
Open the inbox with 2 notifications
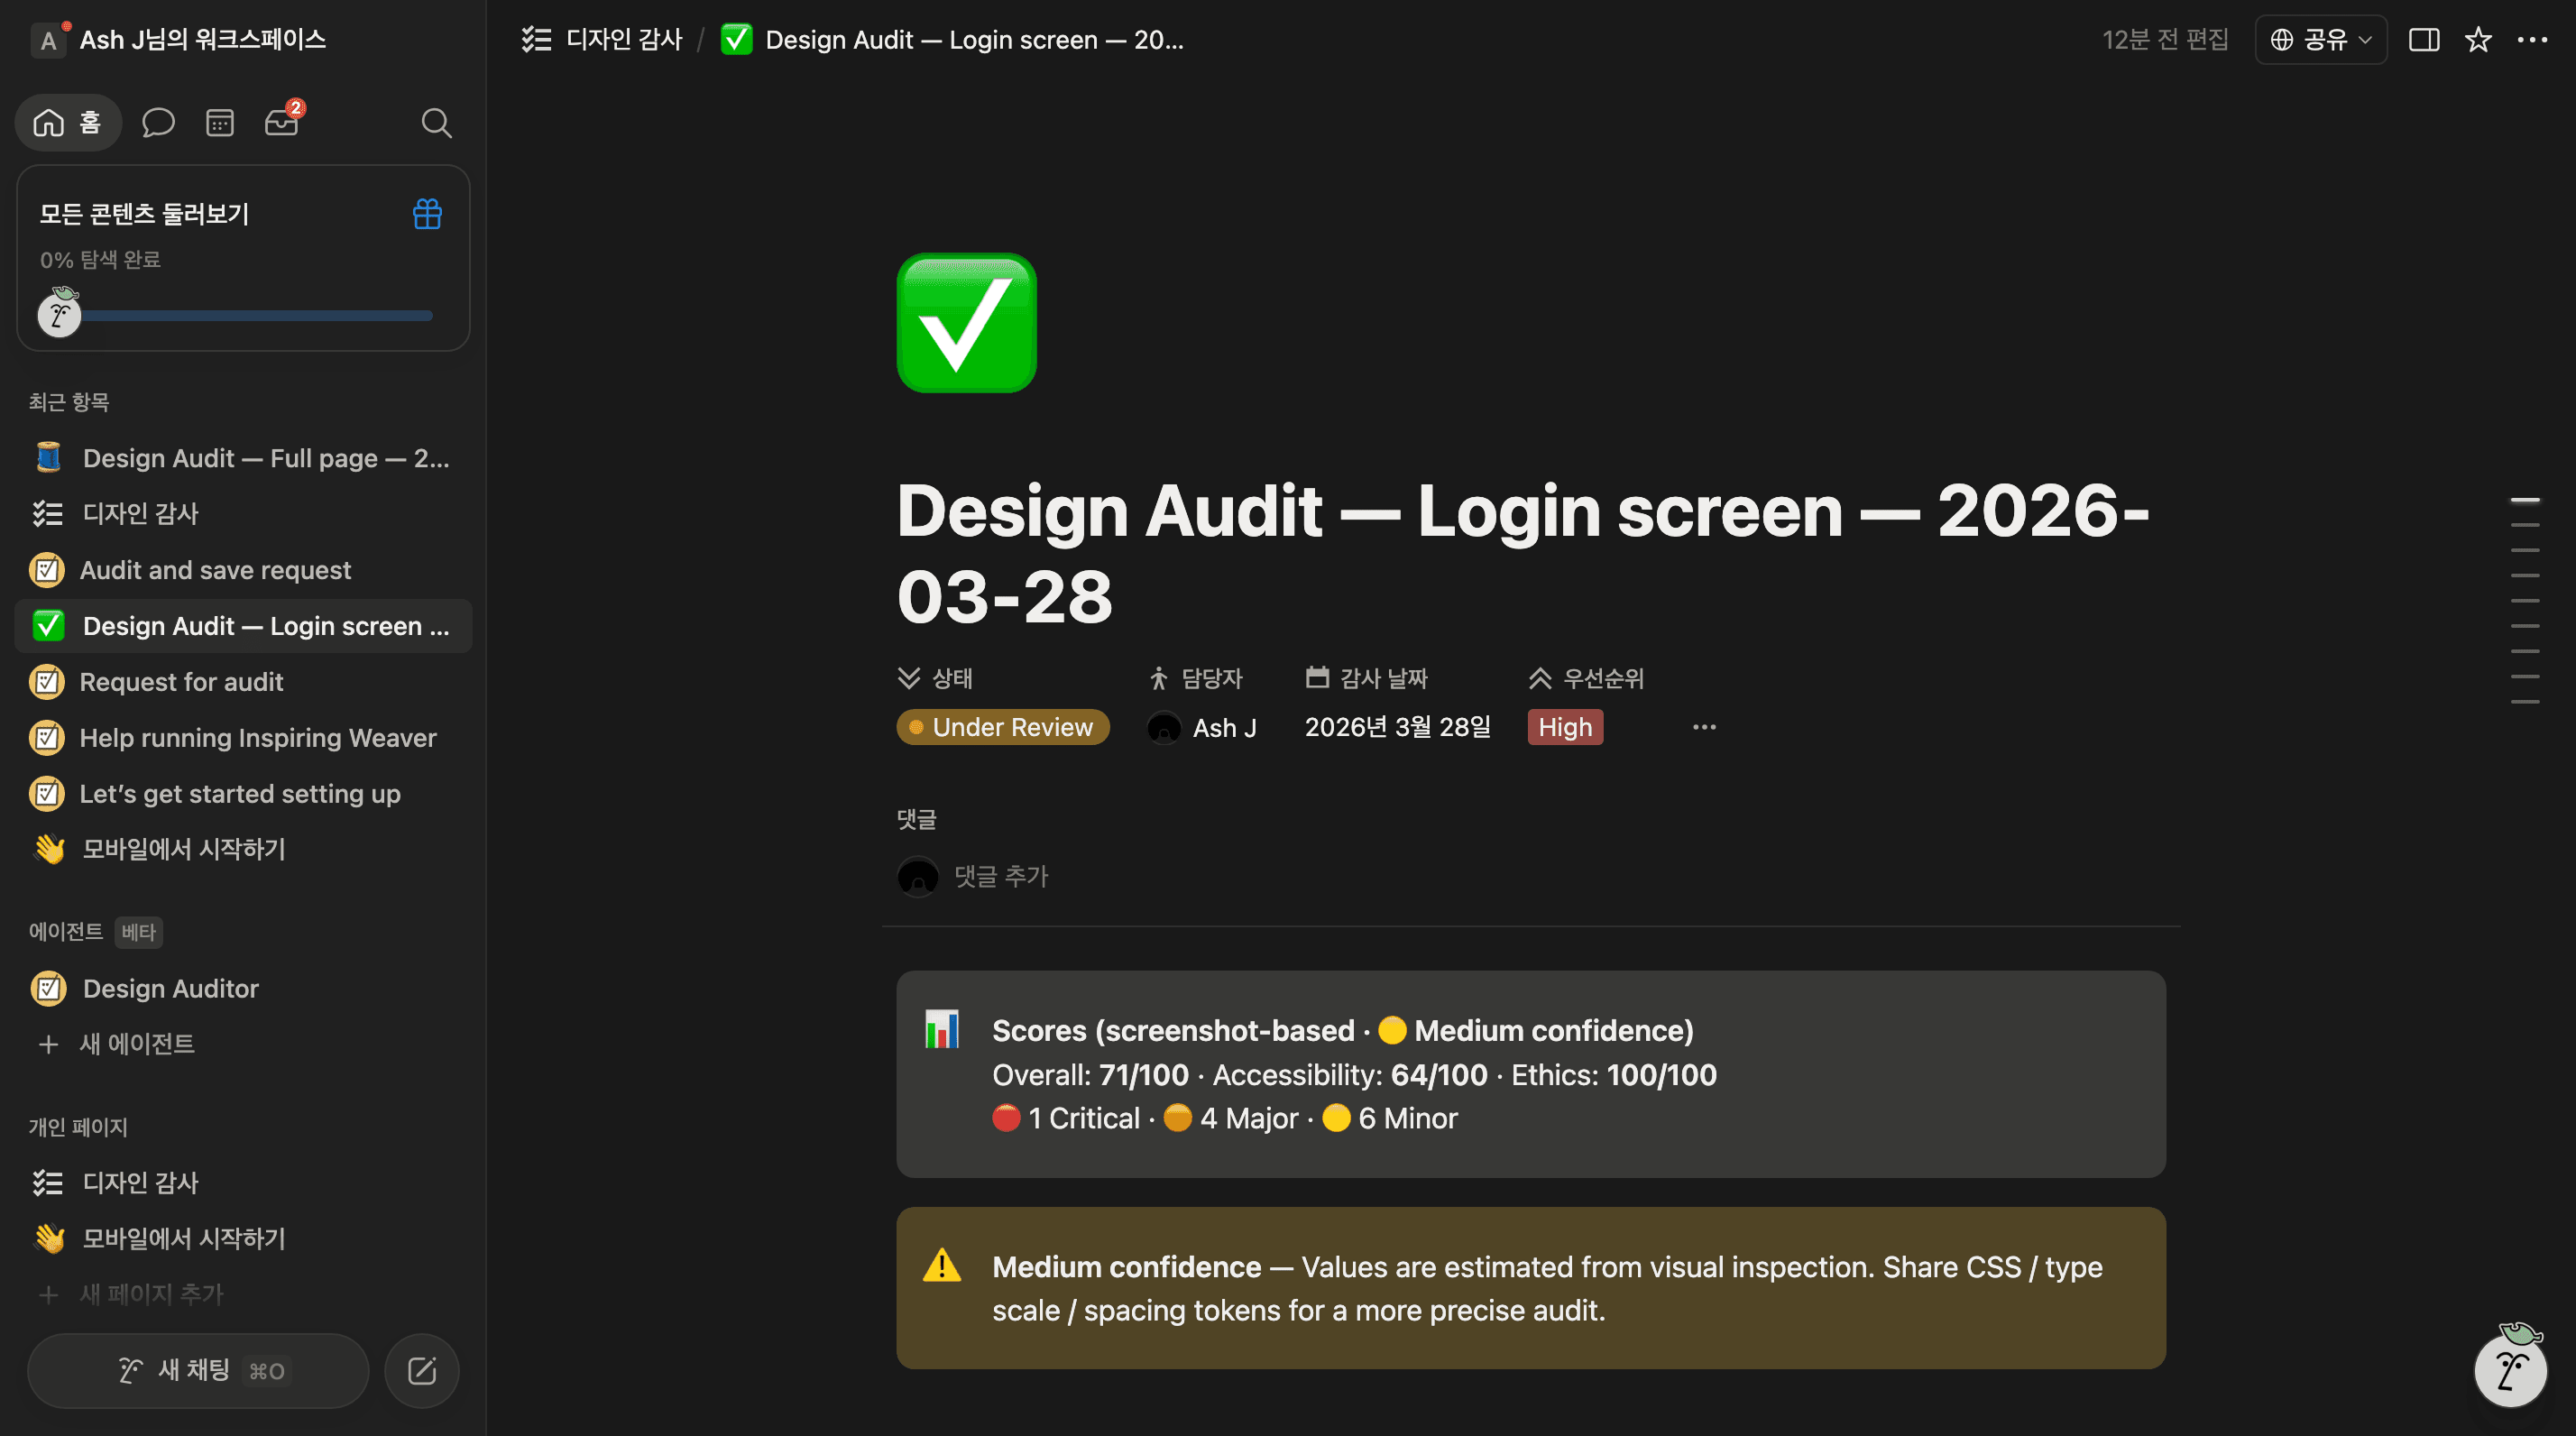(x=282, y=122)
